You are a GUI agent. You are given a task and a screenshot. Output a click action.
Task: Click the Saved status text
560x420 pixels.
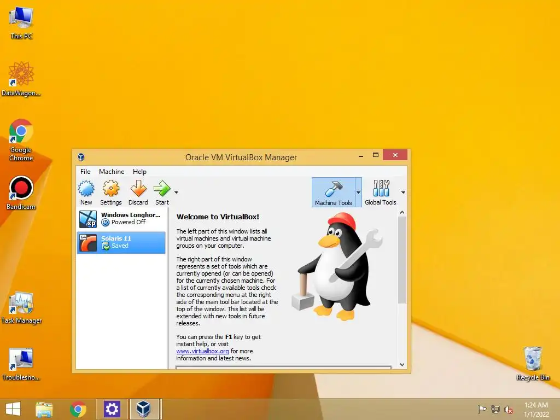(120, 246)
